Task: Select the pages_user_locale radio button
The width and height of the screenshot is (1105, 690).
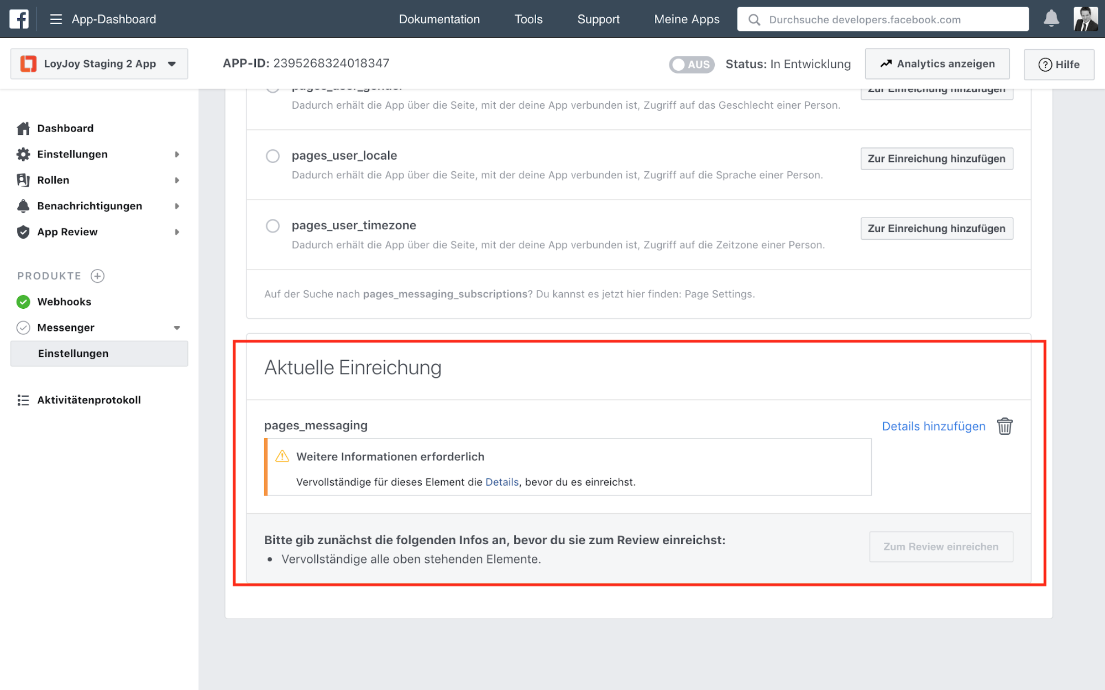Action: [x=273, y=156]
